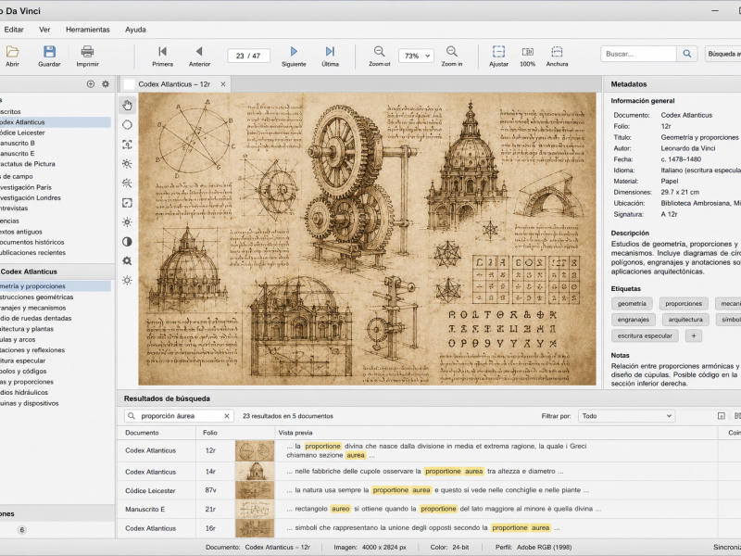
Task: Click the engranajes tag
Action: [634, 320]
